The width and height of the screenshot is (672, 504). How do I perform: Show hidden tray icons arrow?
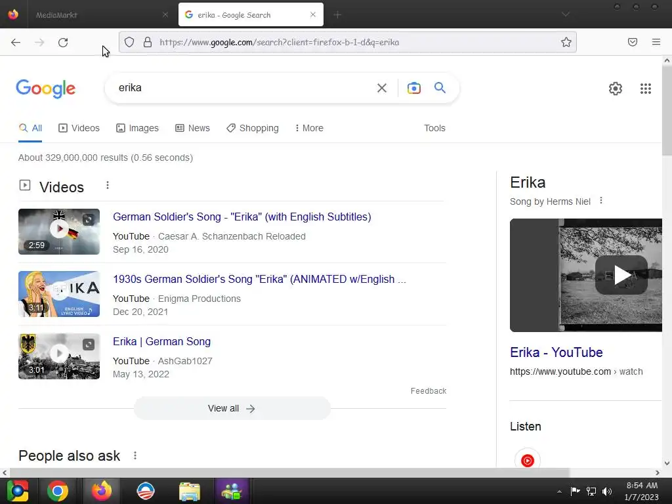[x=559, y=492]
